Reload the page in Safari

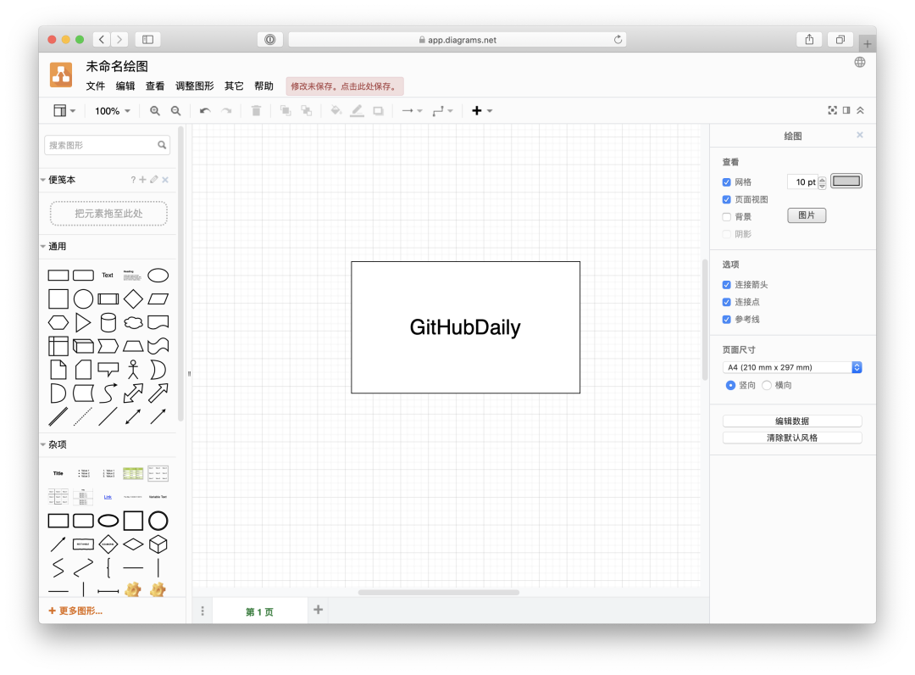(618, 40)
